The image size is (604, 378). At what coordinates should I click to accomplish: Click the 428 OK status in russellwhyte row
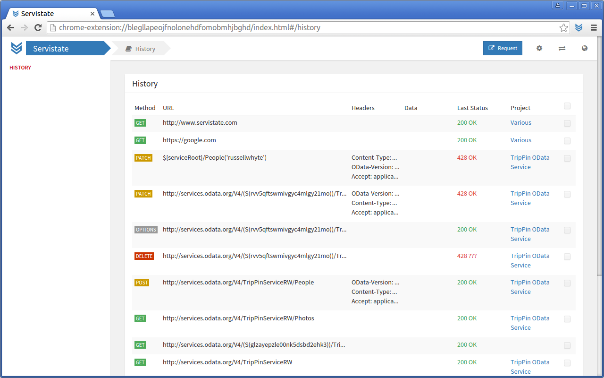[467, 157]
